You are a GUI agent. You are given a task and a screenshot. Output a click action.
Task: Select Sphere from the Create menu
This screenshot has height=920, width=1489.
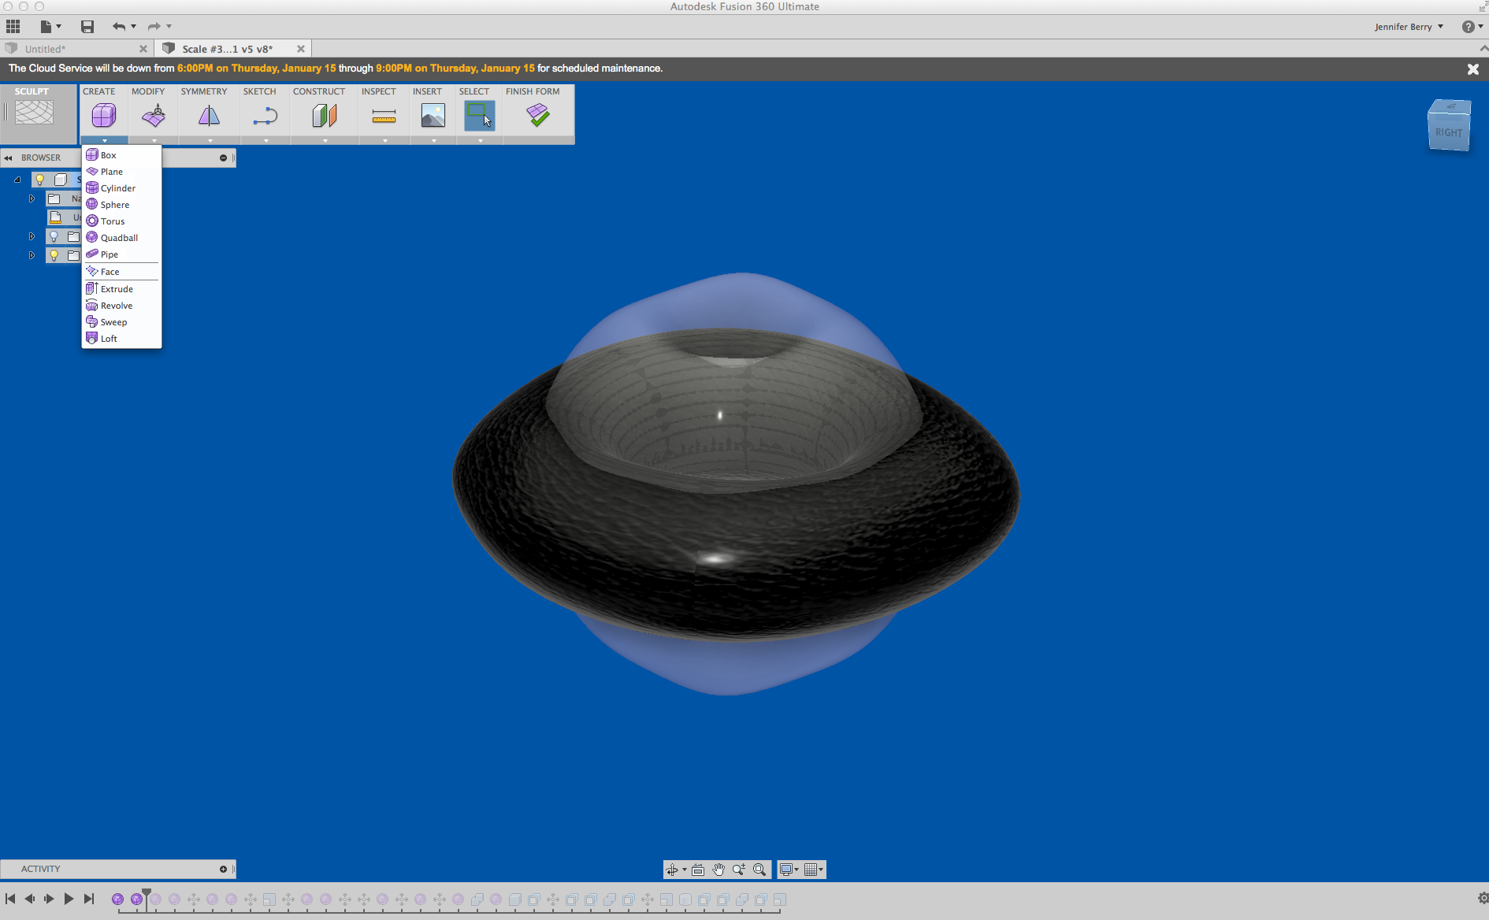click(122, 205)
